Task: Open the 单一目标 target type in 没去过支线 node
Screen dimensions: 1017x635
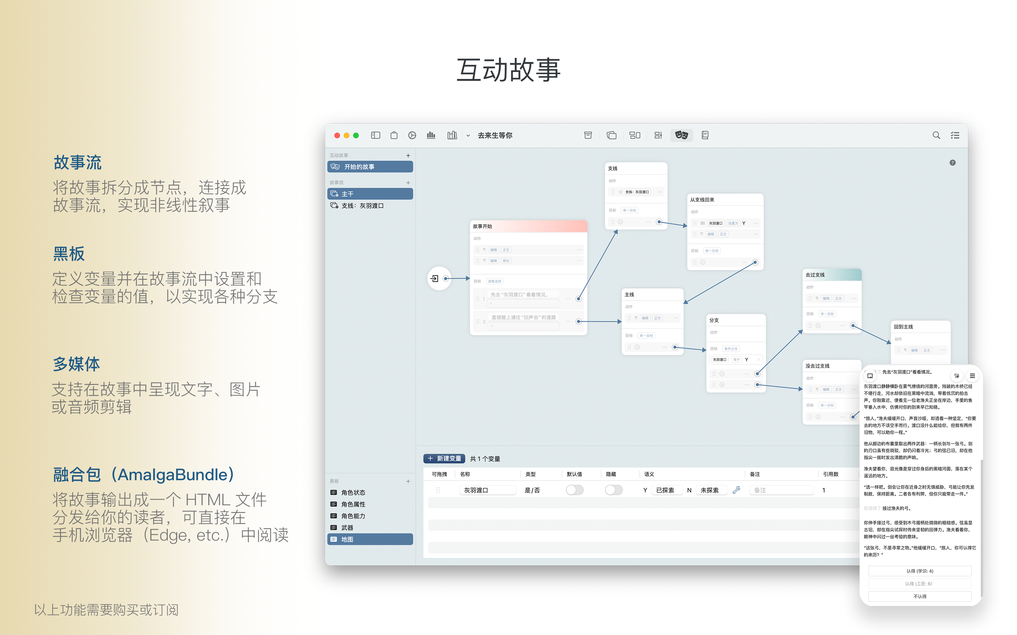Action: pyautogui.click(x=827, y=406)
